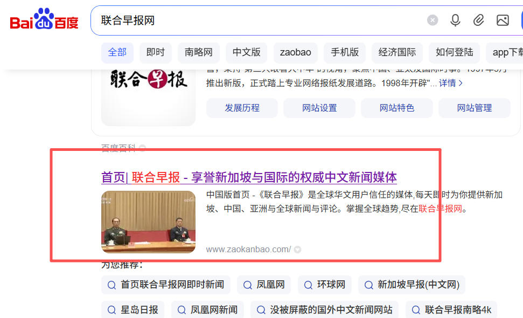Clear the search box text
This screenshot has height=318, width=523.
433,20
